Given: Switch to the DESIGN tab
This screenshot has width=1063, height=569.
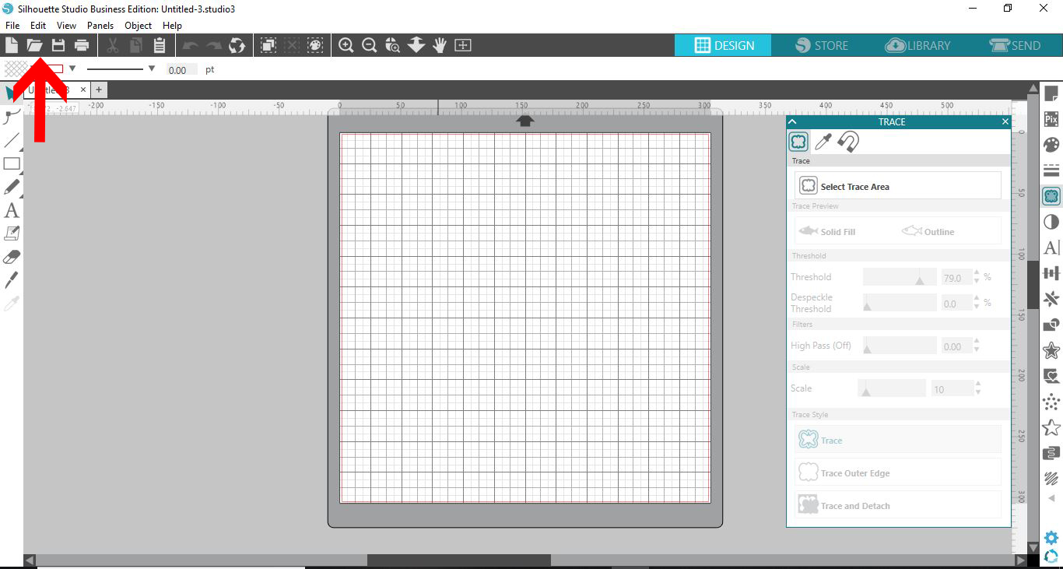Looking at the screenshot, I should (723, 45).
